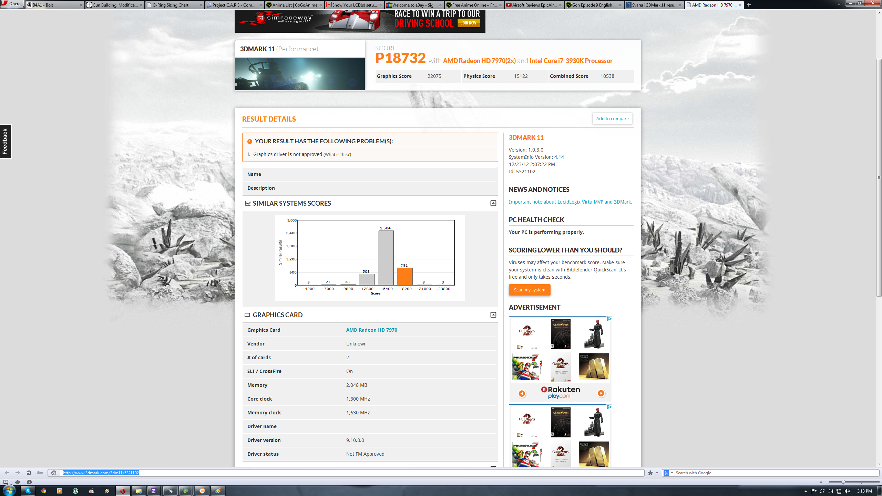
Task: Open the What is this? link
Action: click(x=337, y=154)
